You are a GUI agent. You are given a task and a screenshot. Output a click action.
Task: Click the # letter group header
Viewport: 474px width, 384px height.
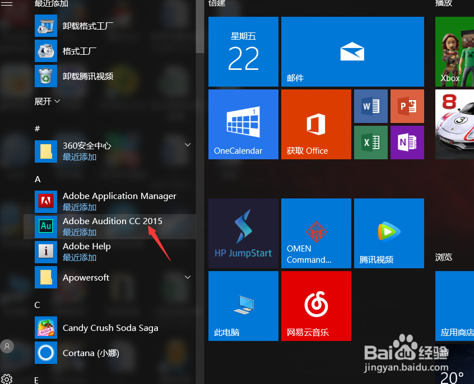point(37,129)
